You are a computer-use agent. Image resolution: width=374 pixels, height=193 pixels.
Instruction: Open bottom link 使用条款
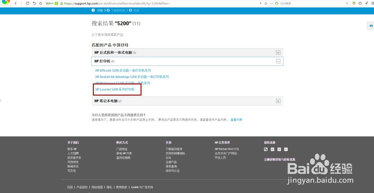point(122,187)
